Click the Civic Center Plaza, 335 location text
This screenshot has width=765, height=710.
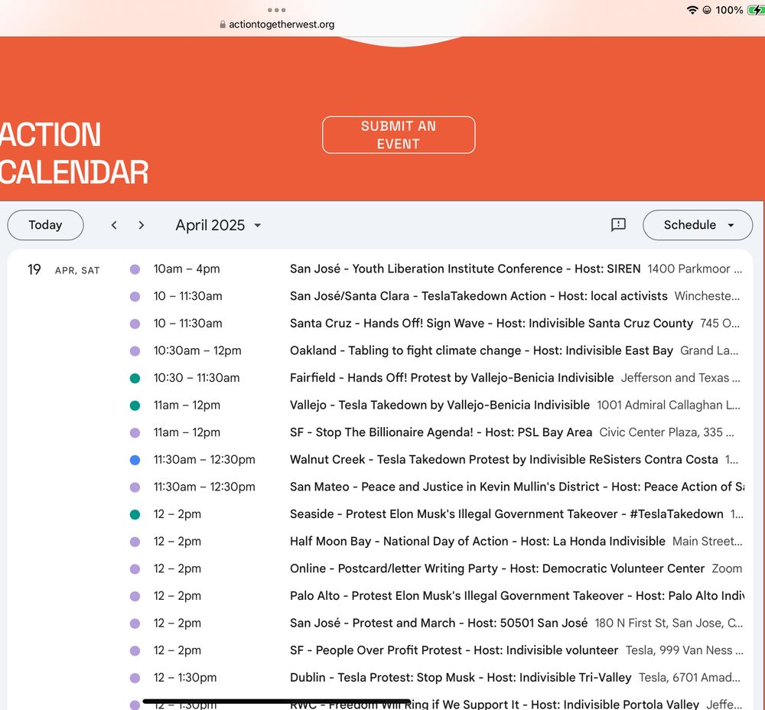[666, 433]
